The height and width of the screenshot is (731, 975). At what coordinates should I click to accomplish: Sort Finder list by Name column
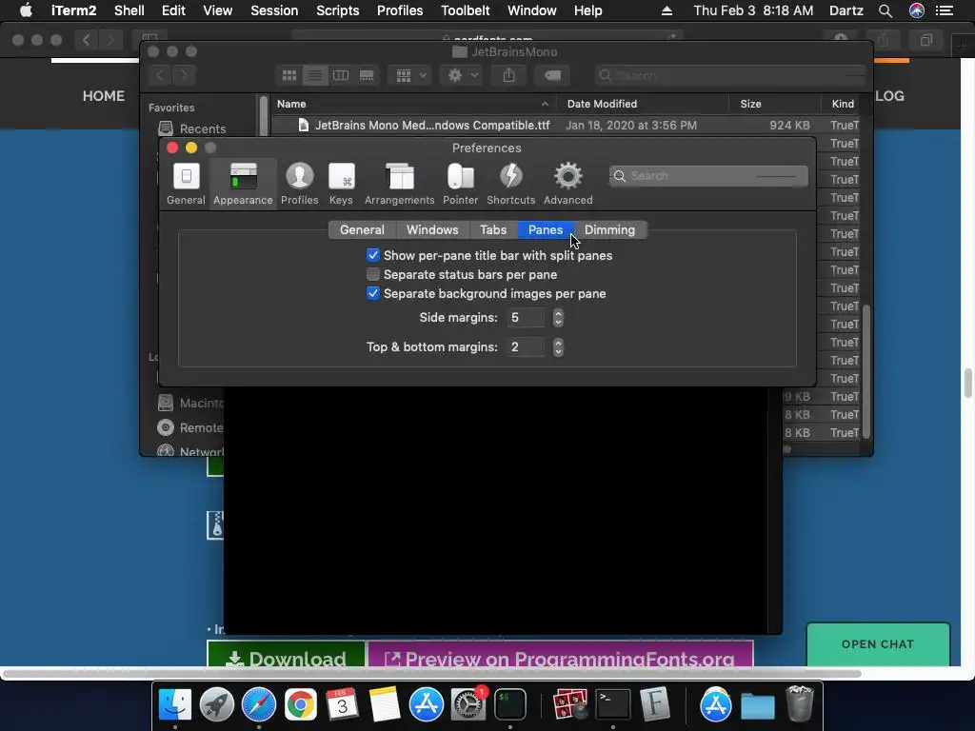[413, 104]
